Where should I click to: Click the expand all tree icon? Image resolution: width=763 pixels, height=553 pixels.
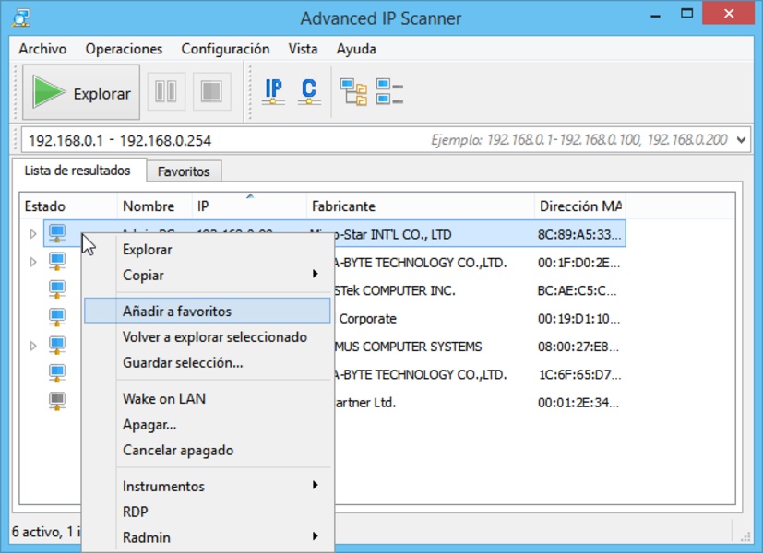(353, 92)
